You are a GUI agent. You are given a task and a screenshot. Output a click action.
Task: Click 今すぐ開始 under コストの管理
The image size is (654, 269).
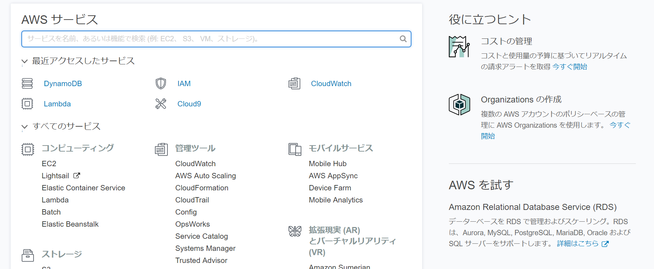pos(570,67)
